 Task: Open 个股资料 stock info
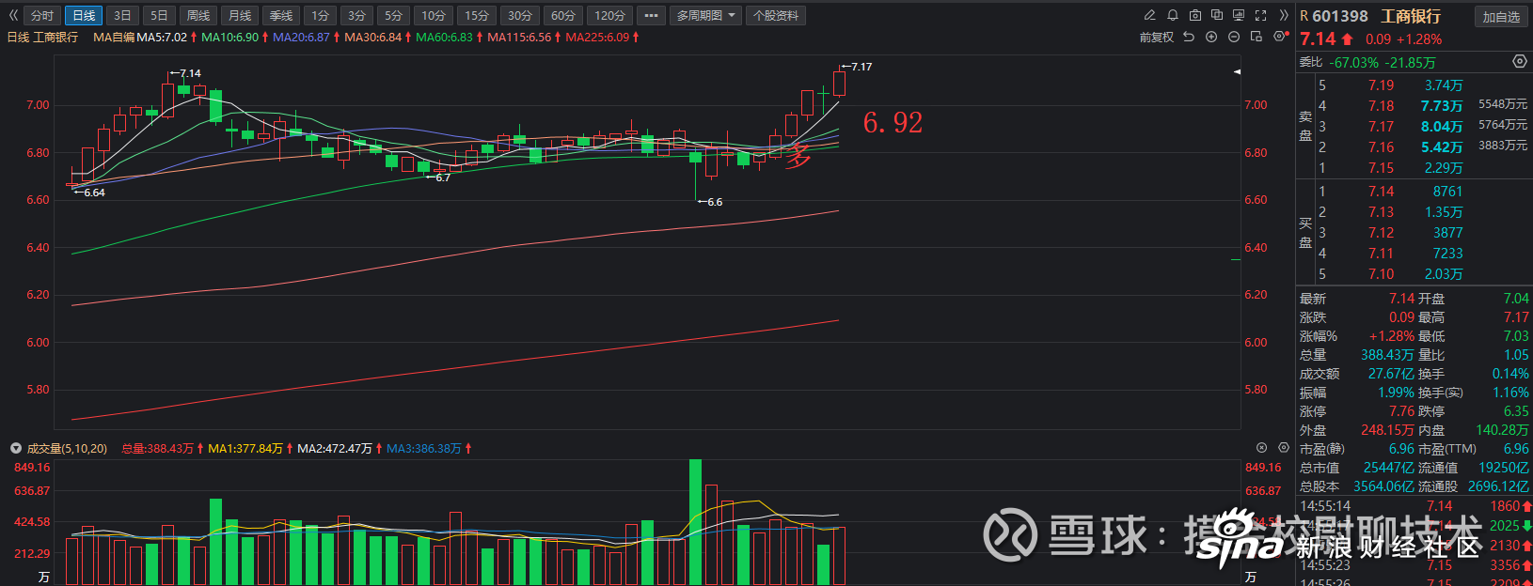776,15
